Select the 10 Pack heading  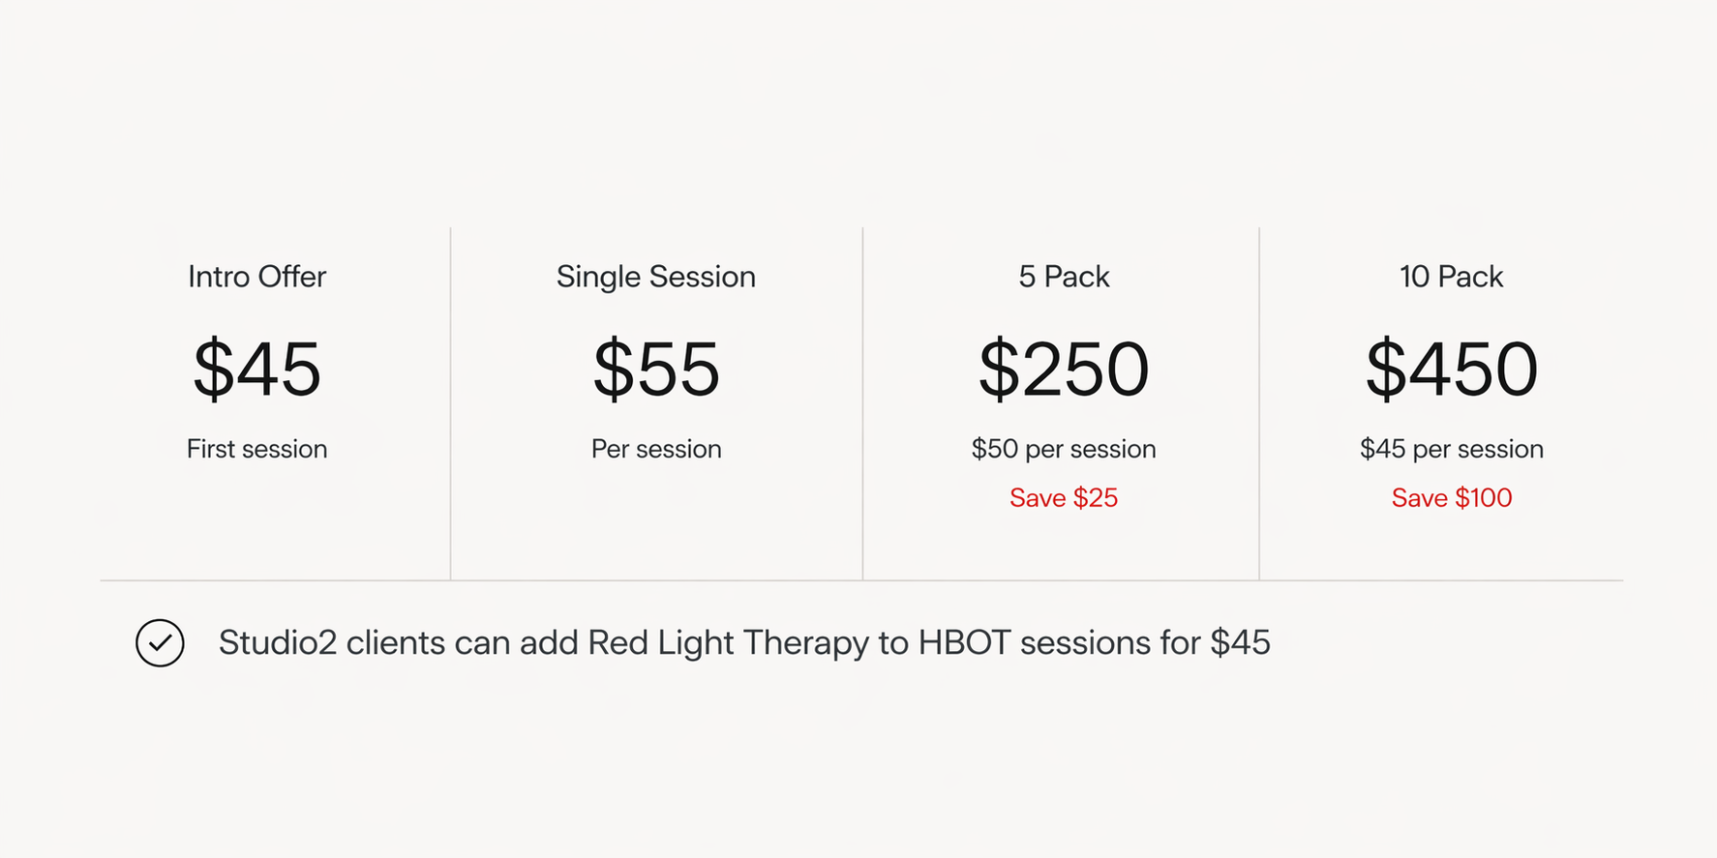(x=1451, y=277)
